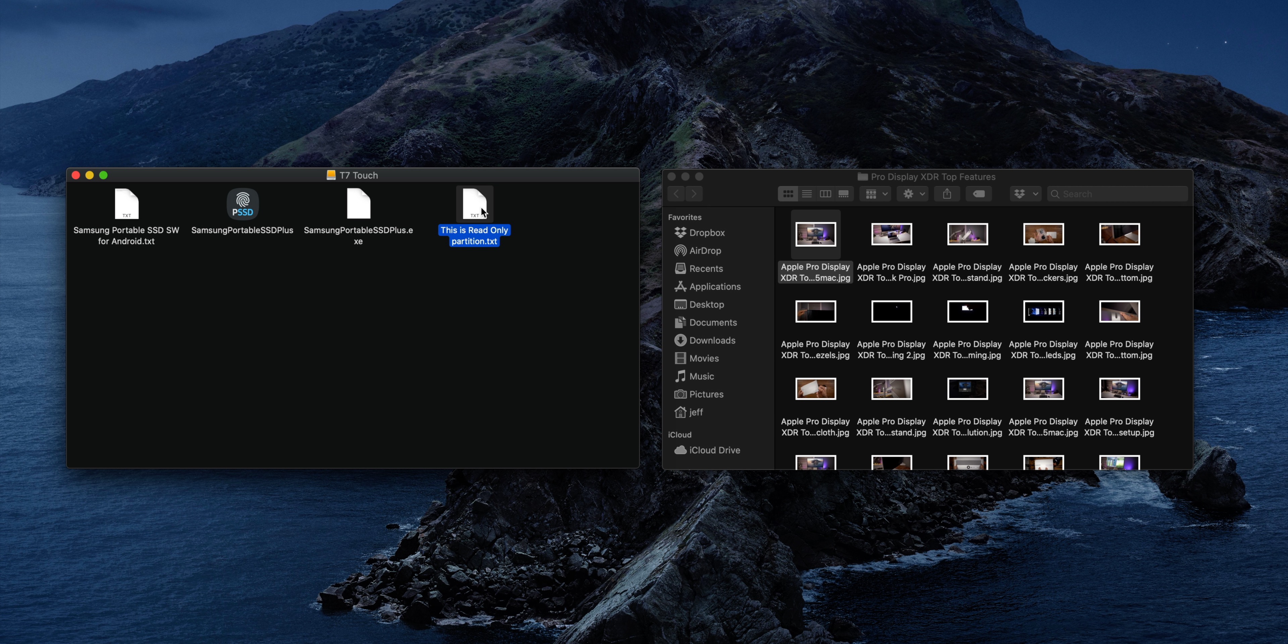Select the SamsungPortableSSDPlus app icon
Screen dimensions: 1288x644
click(243, 204)
